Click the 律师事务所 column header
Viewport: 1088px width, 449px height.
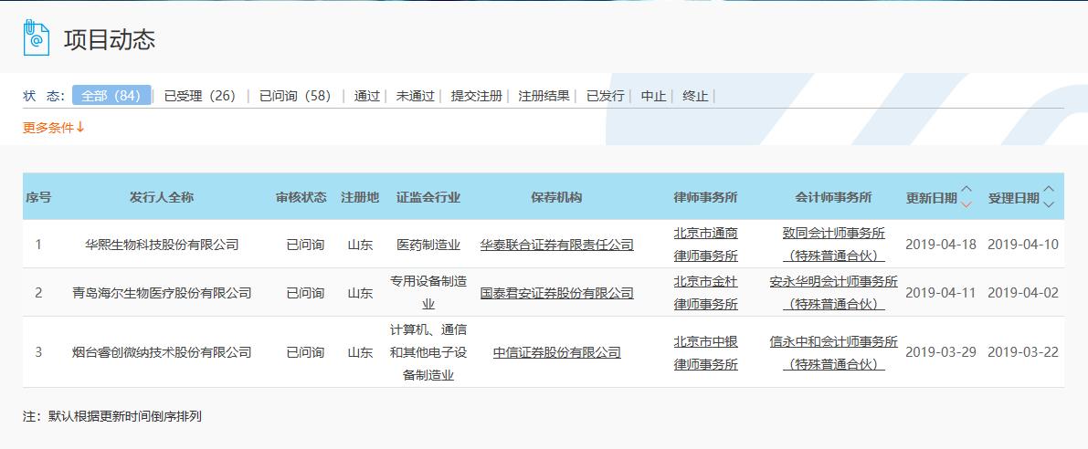tap(705, 197)
